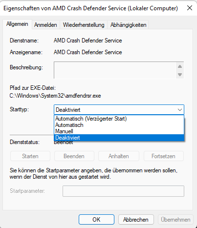Switch to the Wiederherstellung tab
Screen dimensions: 197x228
[x=84, y=25]
